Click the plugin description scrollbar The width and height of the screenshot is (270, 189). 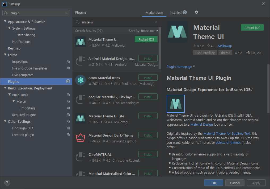click(268, 89)
